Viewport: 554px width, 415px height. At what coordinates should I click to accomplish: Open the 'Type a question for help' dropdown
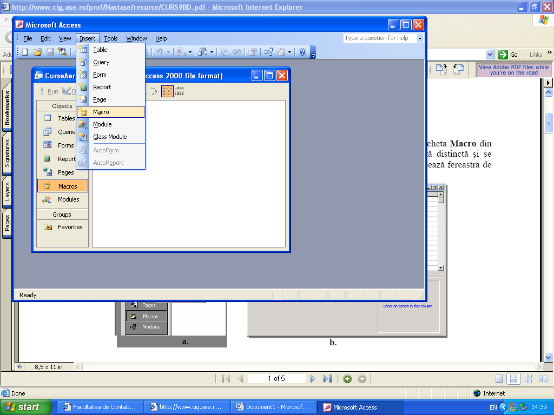point(420,38)
